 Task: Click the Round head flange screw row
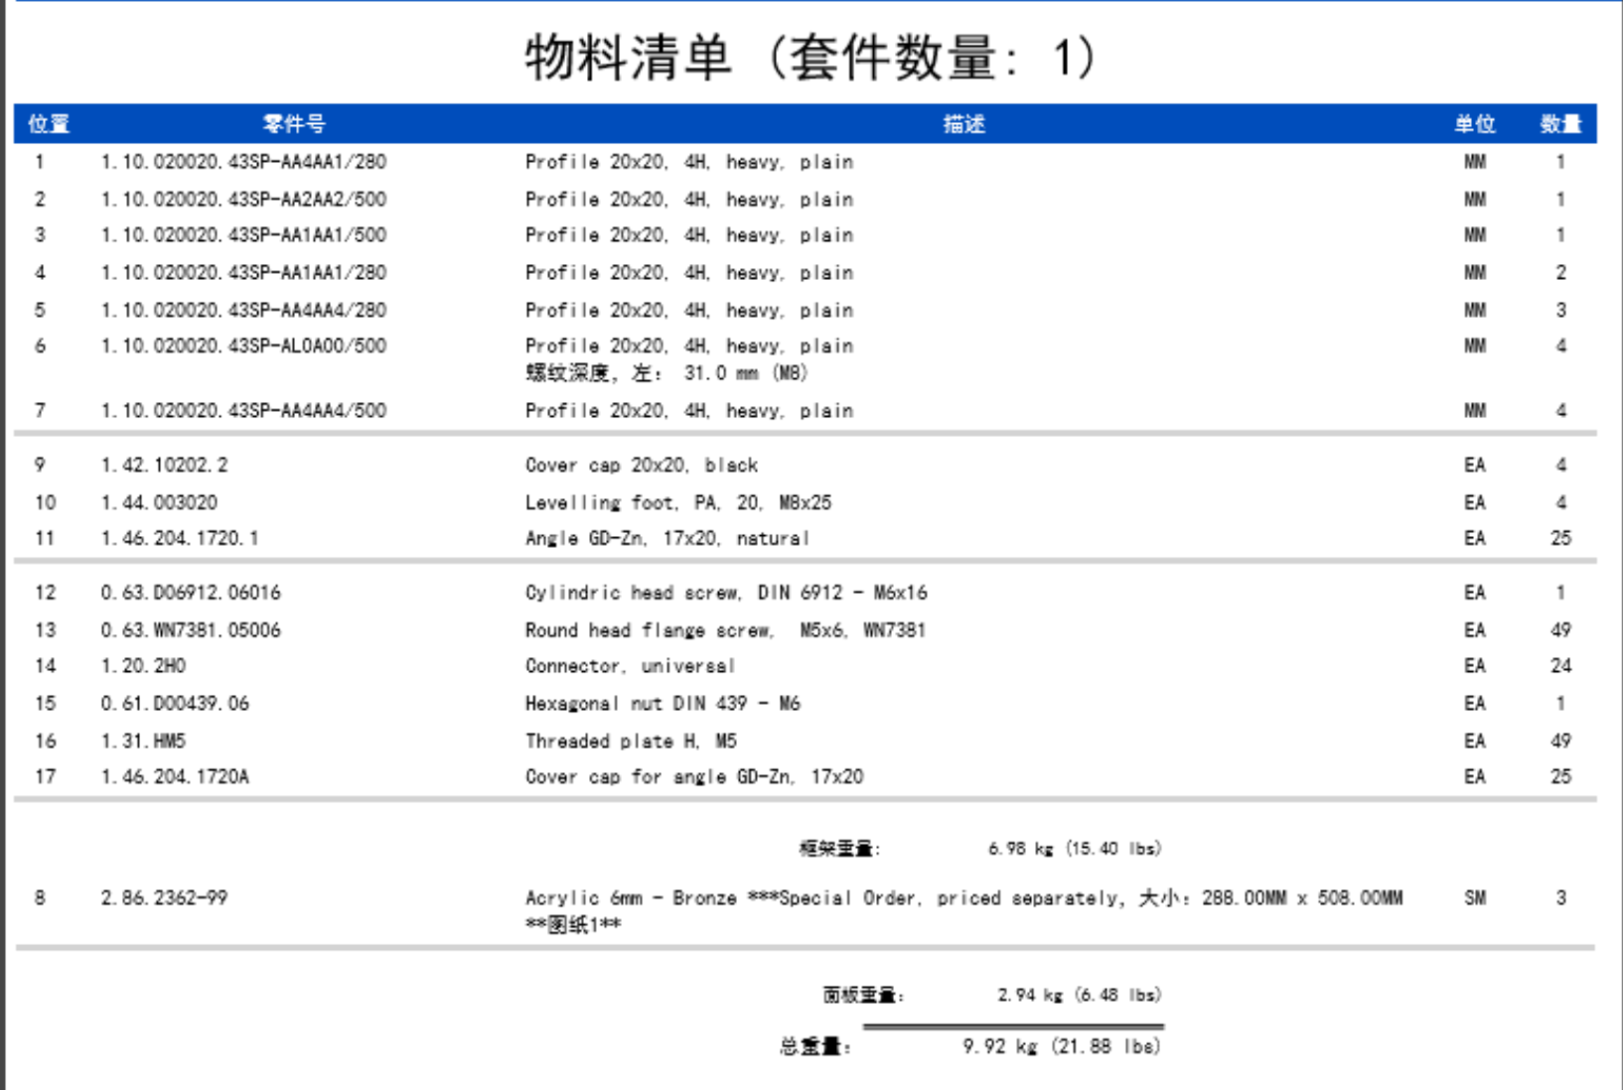[x=725, y=630]
